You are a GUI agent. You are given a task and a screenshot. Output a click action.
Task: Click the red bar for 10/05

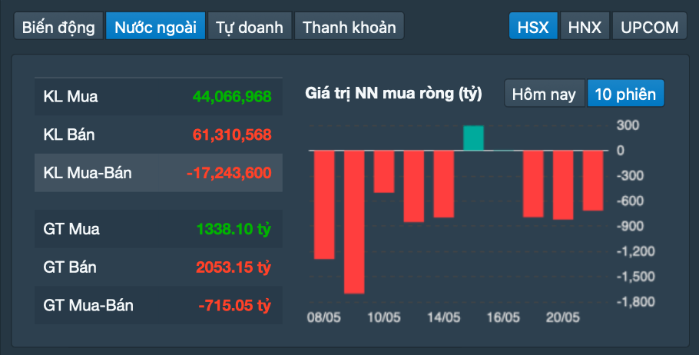384,171
